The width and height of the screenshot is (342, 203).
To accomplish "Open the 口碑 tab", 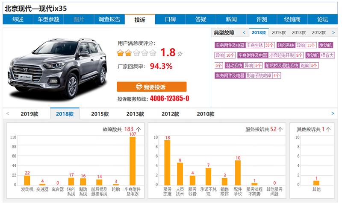I will [170, 19].
